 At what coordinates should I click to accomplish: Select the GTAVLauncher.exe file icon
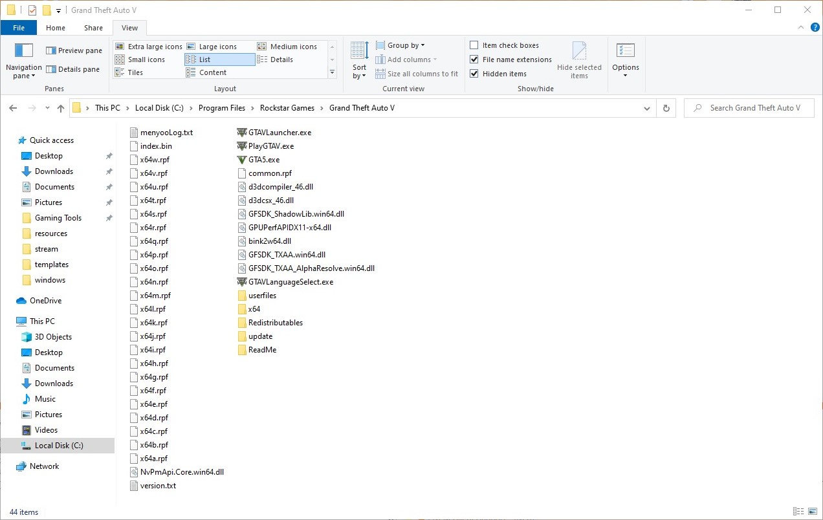coord(242,132)
